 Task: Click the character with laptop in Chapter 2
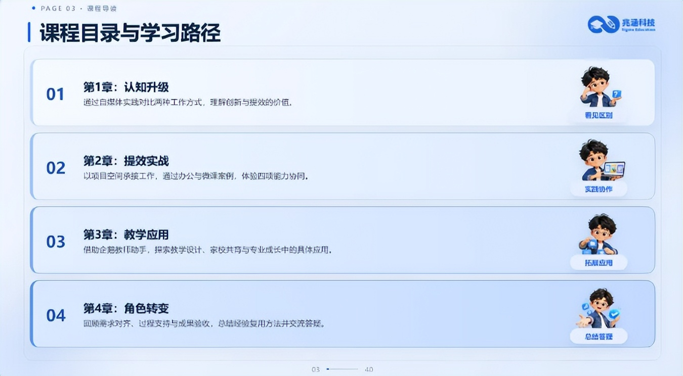tap(601, 160)
